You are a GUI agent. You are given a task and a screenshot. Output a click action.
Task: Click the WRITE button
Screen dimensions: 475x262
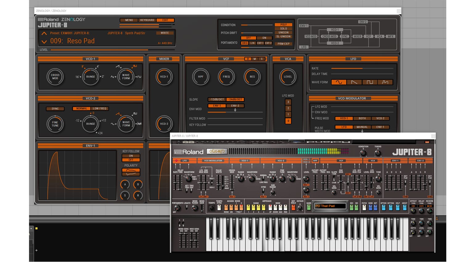(165, 33)
